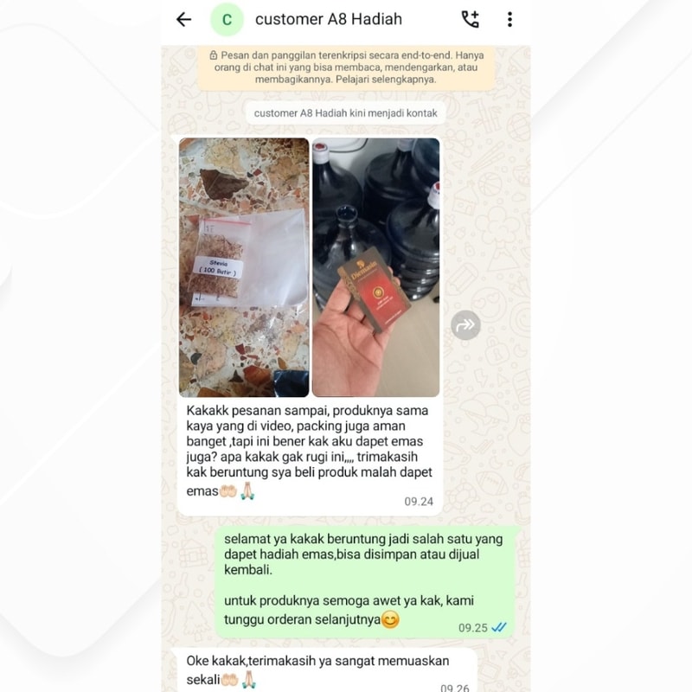Screen dimensions: 692x692
Task: Open the green C contact avatar
Action: coord(227,19)
